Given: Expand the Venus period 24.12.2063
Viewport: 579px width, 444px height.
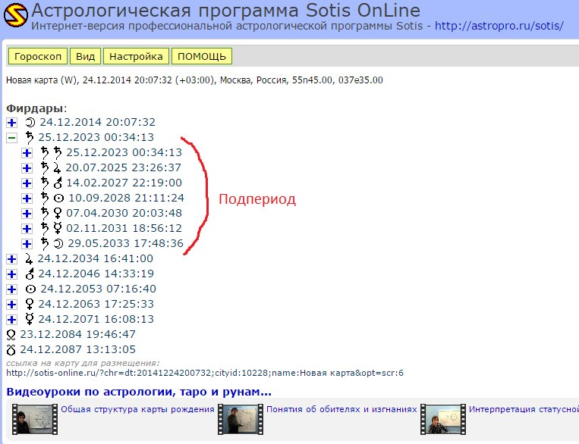Looking at the screenshot, I should pyautogui.click(x=12, y=305).
